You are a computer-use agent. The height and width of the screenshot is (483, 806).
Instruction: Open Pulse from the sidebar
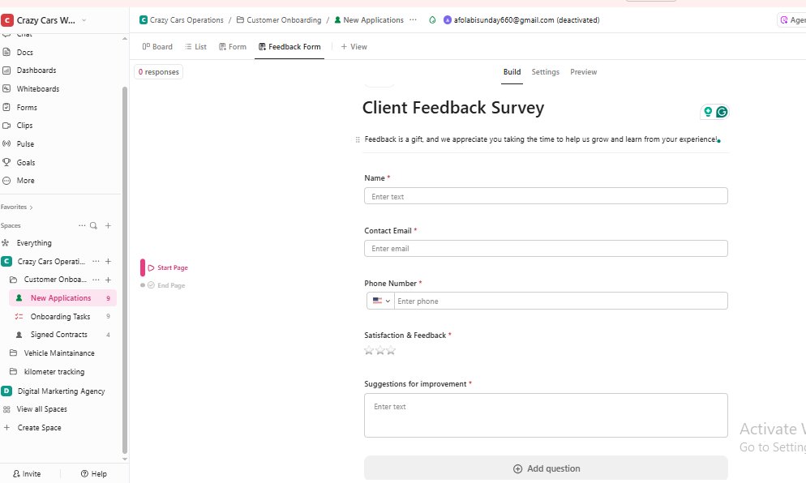[27, 143]
